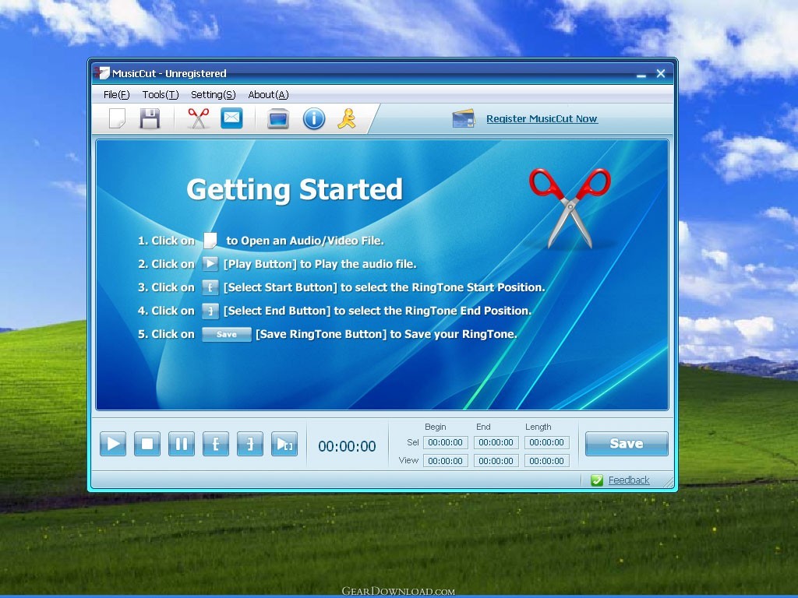This screenshot has height=598, width=798.
Task: Click the Select End bracket button
Action: click(x=250, y=444)
